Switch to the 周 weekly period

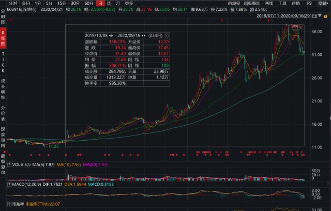point(109,3)
